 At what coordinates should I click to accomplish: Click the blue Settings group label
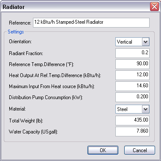click(x=16, y=32)
